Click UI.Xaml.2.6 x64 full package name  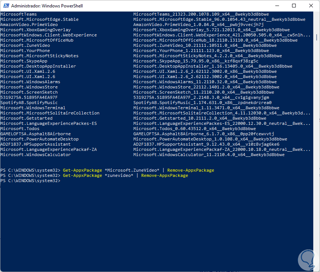[x=205, y=77]
